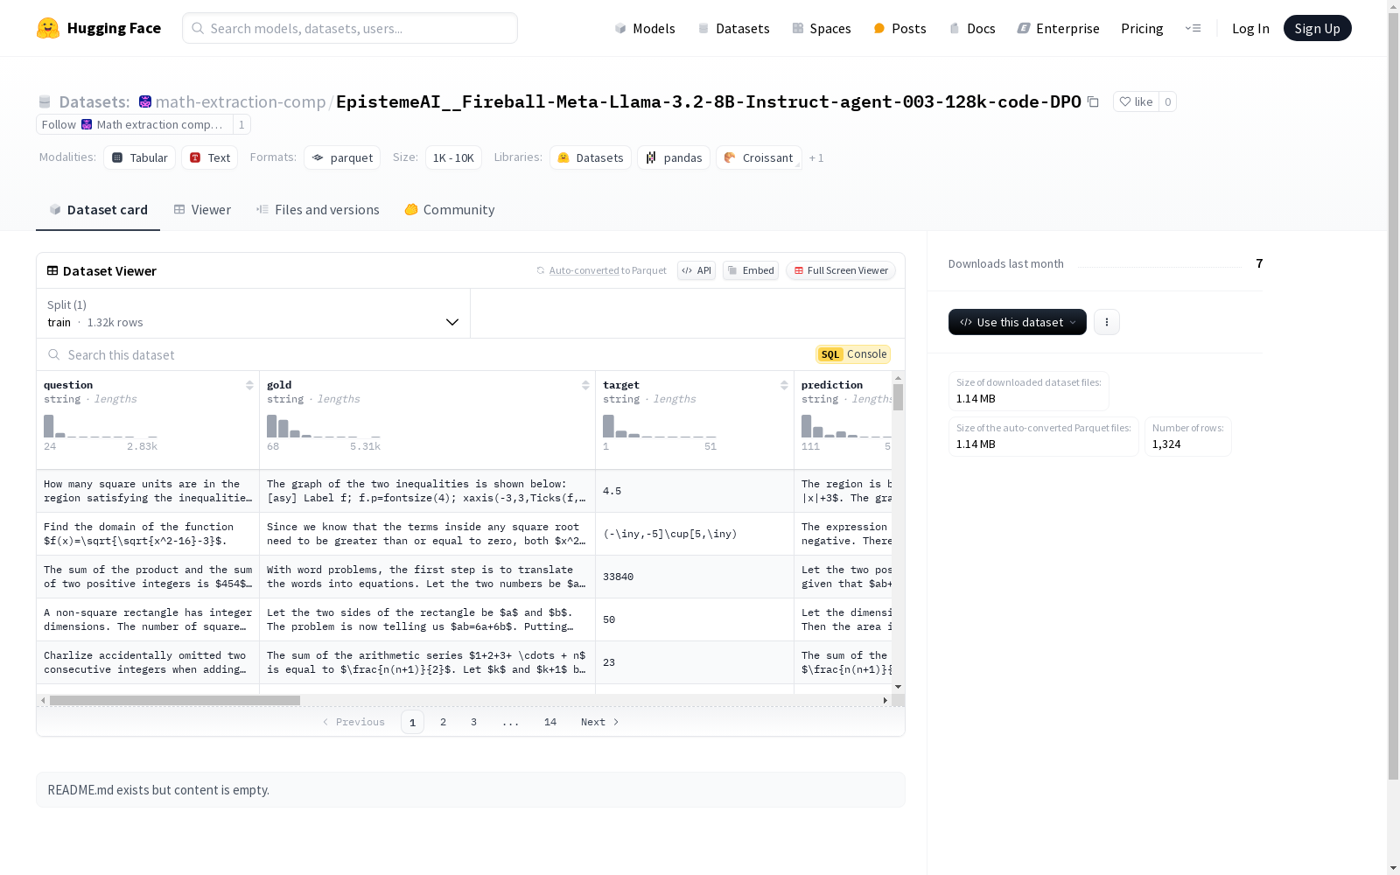Click Datasets library tag
Image resolution: width=1400 pixels, height=875 pixels.
tap(591, 157)
